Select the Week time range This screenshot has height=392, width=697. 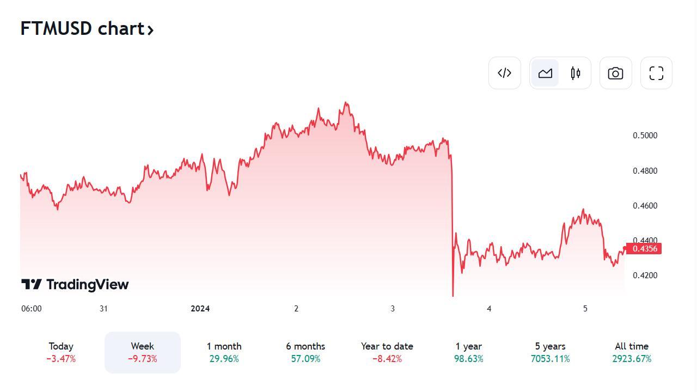click(142, 352)
